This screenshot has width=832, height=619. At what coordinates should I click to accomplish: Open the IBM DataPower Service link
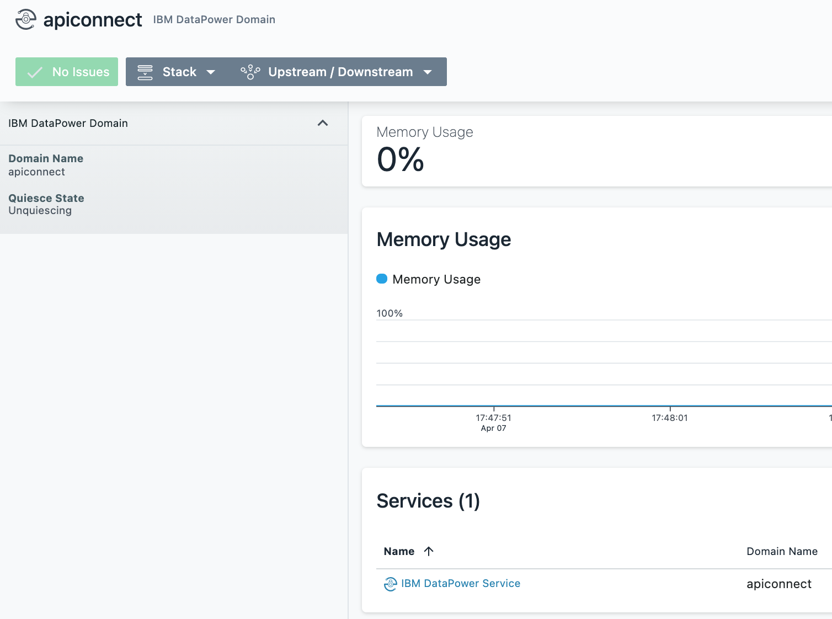[x=461, y=583]
